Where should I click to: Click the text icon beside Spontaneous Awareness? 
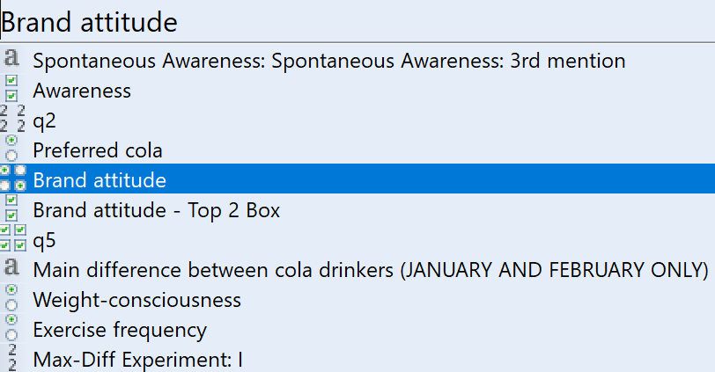[x=11, y=58]
